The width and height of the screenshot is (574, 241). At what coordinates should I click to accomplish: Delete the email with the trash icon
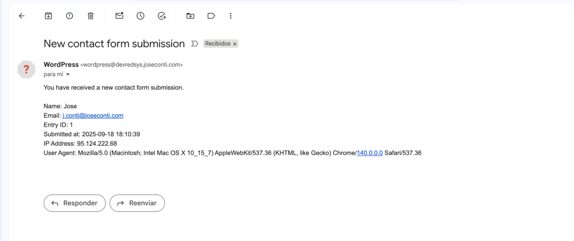[91, 16]
